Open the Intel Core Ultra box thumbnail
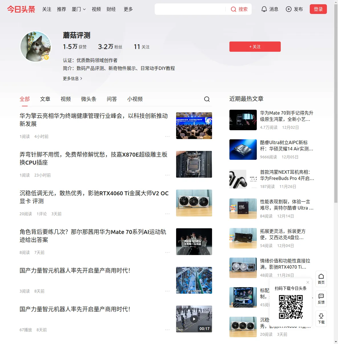Viewport: 338px width, 344px height. pyautogui.click(x=243, y=209)
